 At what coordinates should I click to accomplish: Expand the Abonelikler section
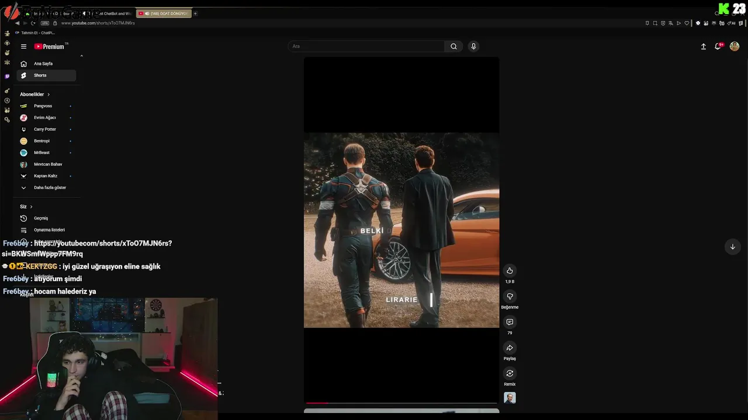coord(35,94)
